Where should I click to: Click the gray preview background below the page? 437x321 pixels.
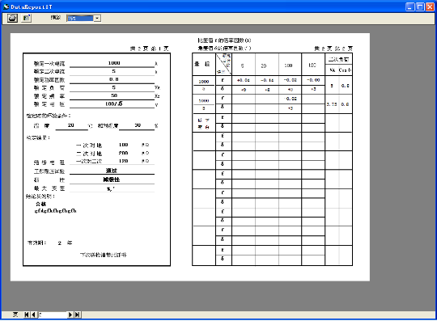(x=218, y=296)
